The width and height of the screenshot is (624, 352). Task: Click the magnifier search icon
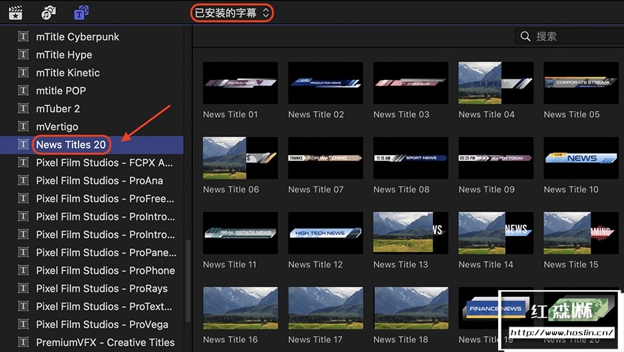tap(525, 36)
